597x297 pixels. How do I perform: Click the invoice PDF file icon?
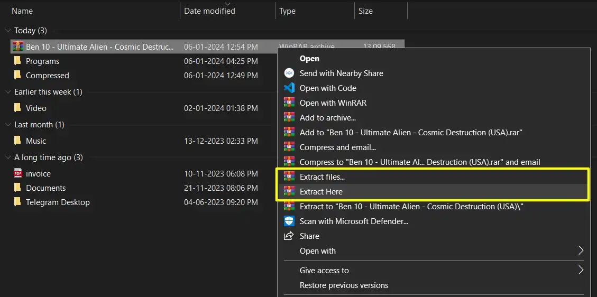pos(17,173)
